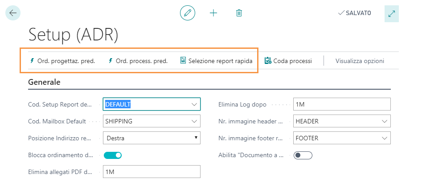Image resolution: width=422 pixels, height=190 pixels.
Task: Expand the Nr. immagine header dropdown
Action: click(x=384, y=121)
